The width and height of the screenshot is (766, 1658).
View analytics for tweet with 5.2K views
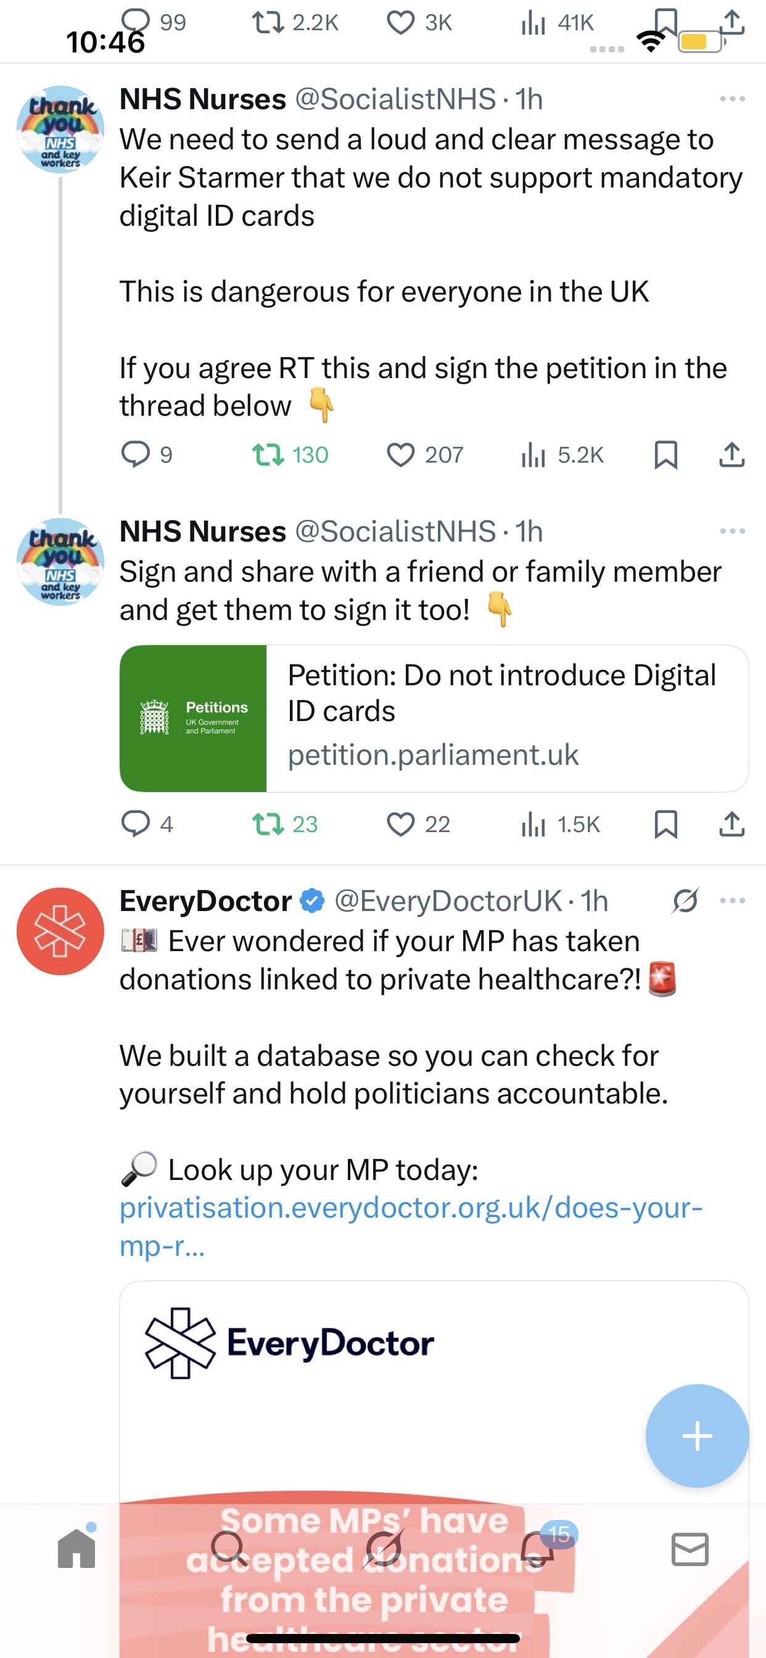click(x=533, y=455)
